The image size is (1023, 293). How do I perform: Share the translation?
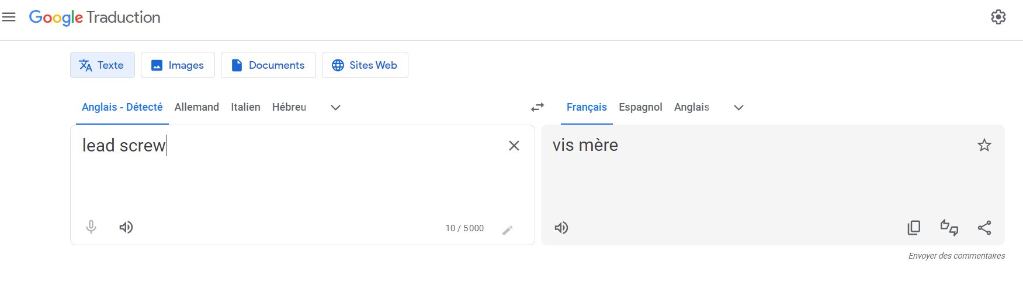coord(984,228)
